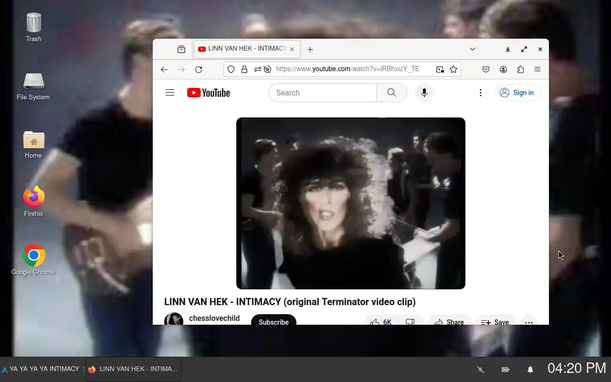Click the autoplay blocked indicator icon
The image size is (611, 382).
pyautogui.click(x=268, y=69)
